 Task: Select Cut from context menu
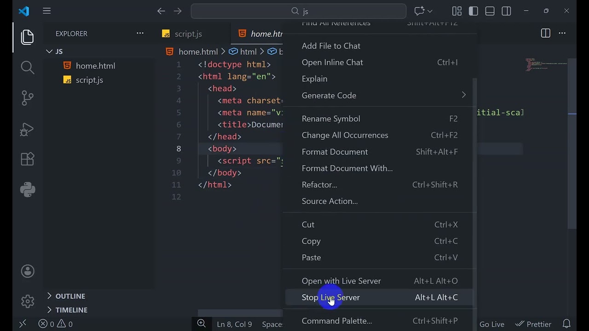coord(380,224)
